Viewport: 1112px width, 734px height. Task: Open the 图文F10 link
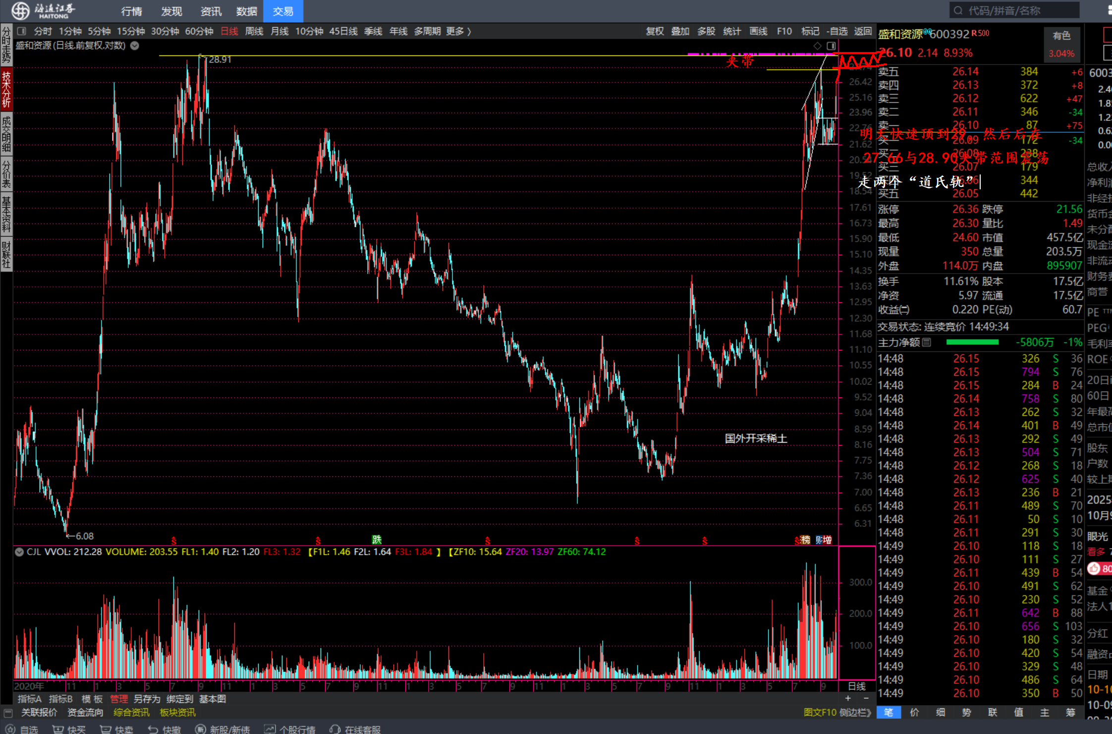pos(819,712)
